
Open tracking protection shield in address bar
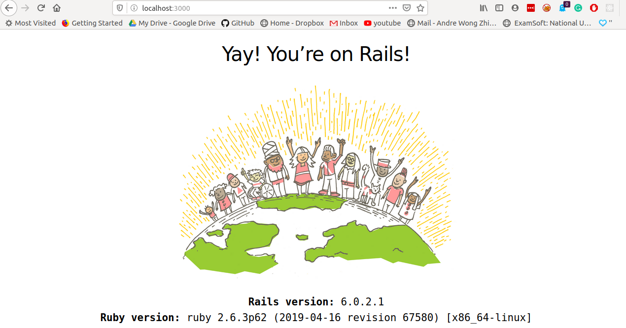point(120,8)
